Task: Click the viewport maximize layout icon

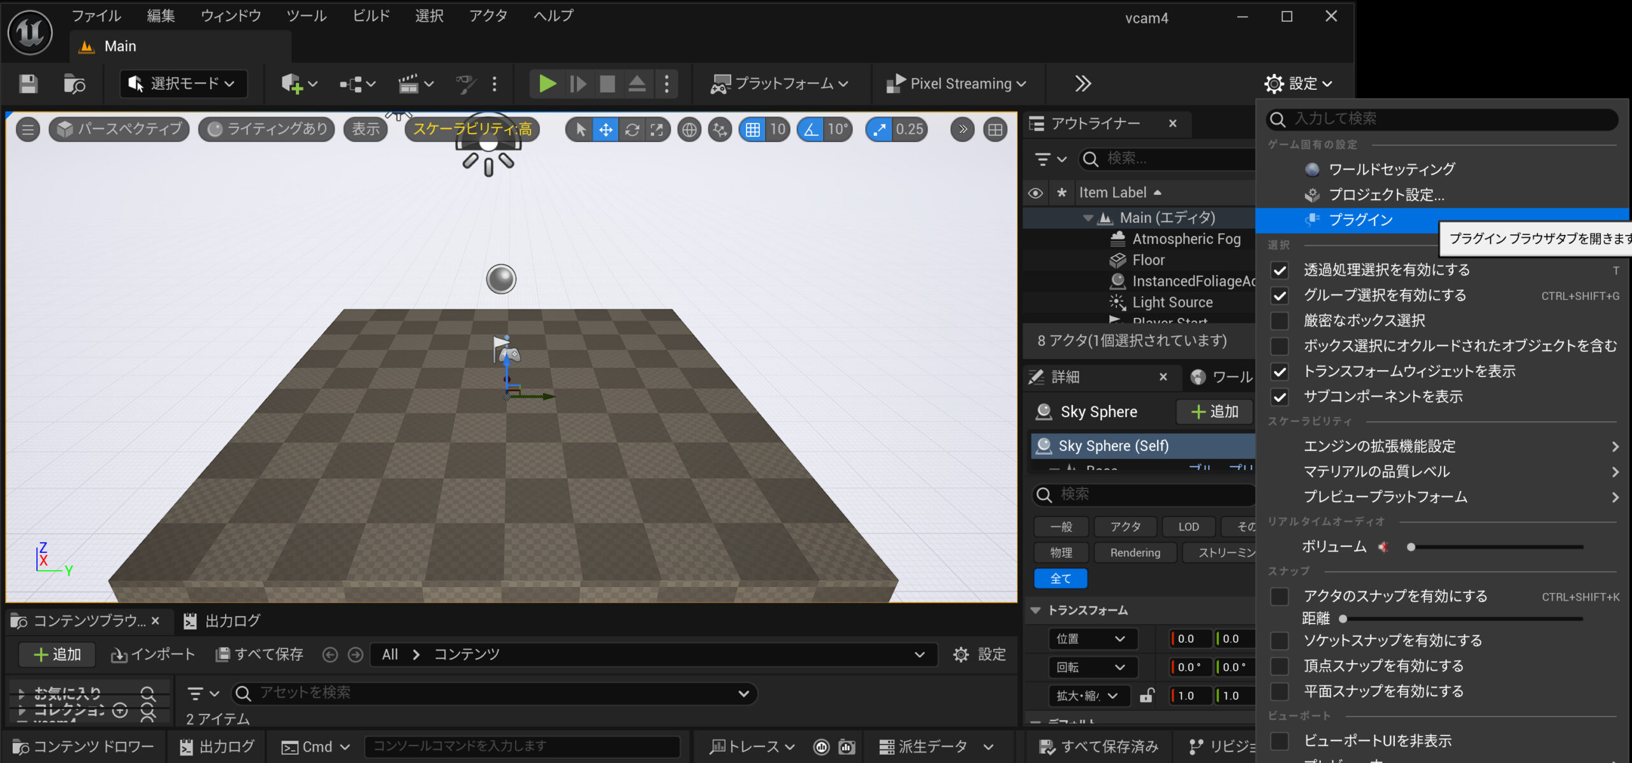Action: [x=994, y=130]
